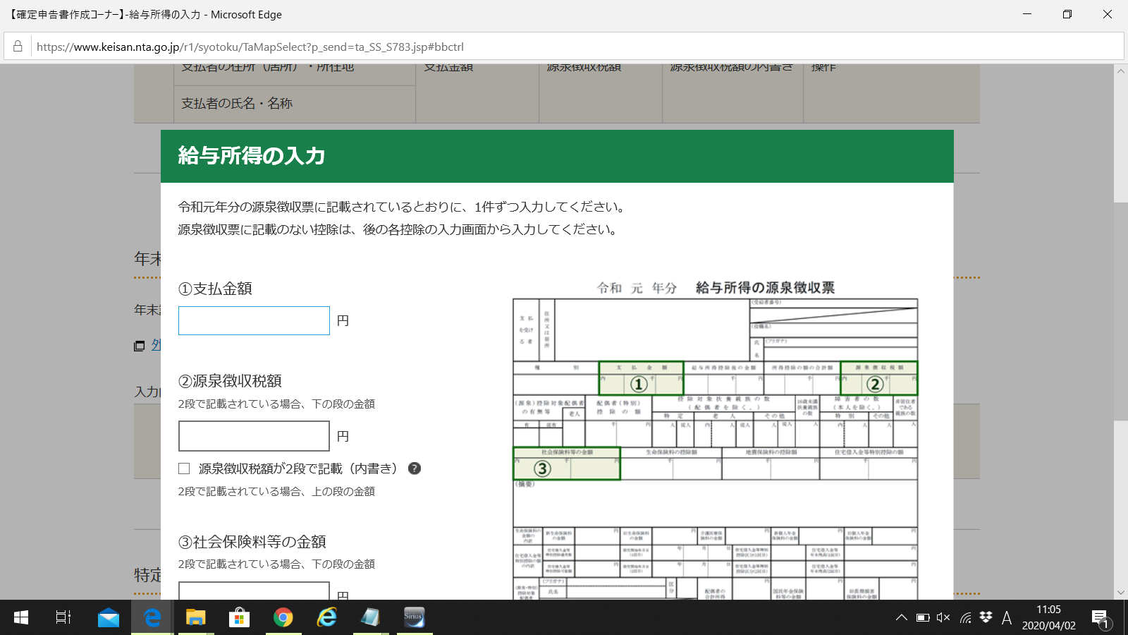This screenshot has height=635, width=1128.
Task: Click the ①支払金額 amount input box
Action: (254, 320)
